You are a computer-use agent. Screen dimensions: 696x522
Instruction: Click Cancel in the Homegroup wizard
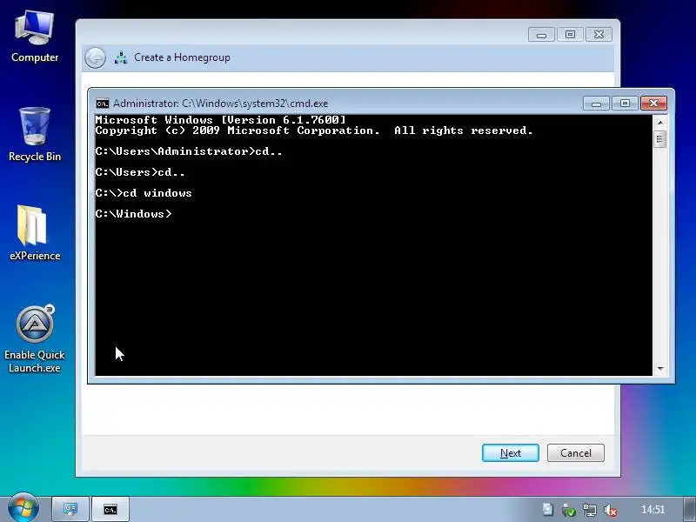point(576,452)
